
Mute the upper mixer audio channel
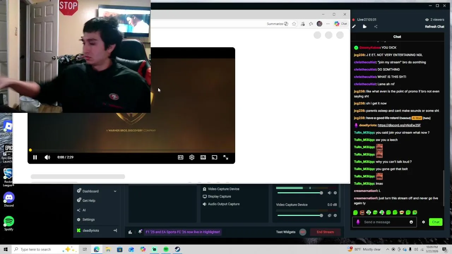tap(329, 193)
